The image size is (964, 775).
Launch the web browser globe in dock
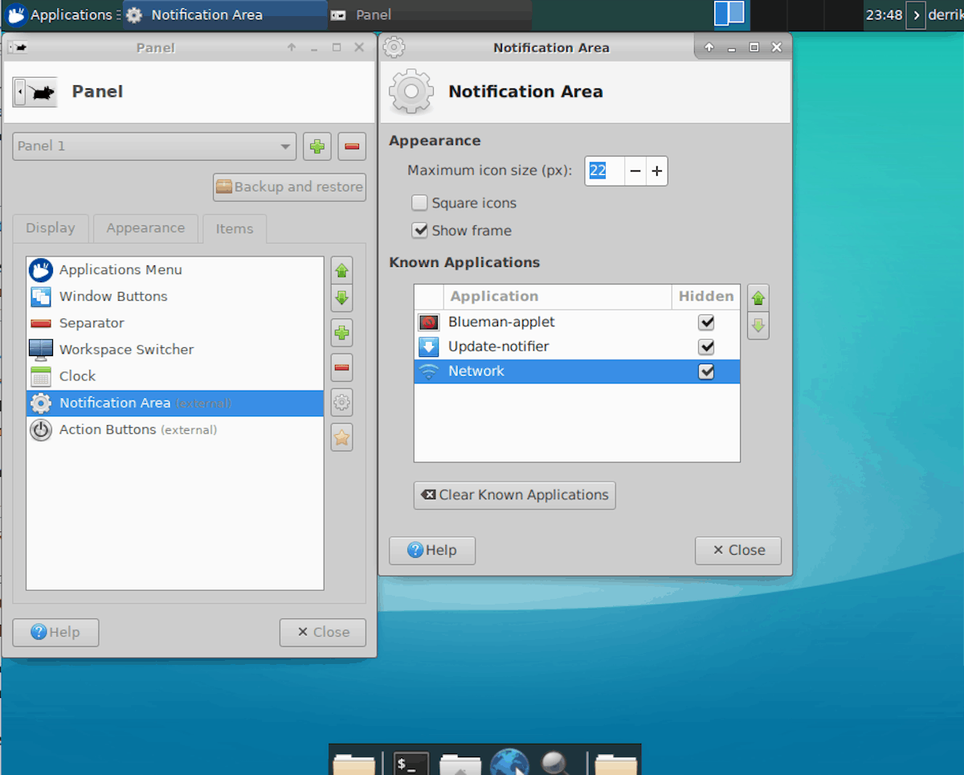(510, 762)
